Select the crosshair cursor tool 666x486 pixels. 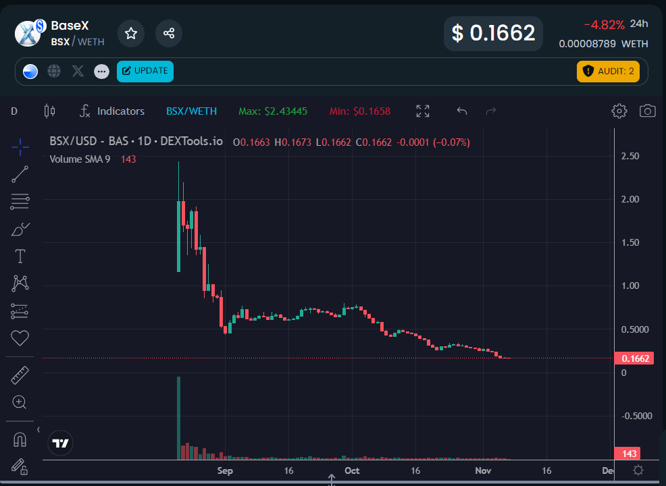[x=20, y=147]
